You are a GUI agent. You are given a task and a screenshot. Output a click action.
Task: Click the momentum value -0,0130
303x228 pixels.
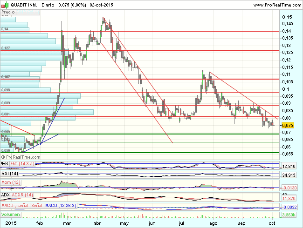(x=289, y=188)
